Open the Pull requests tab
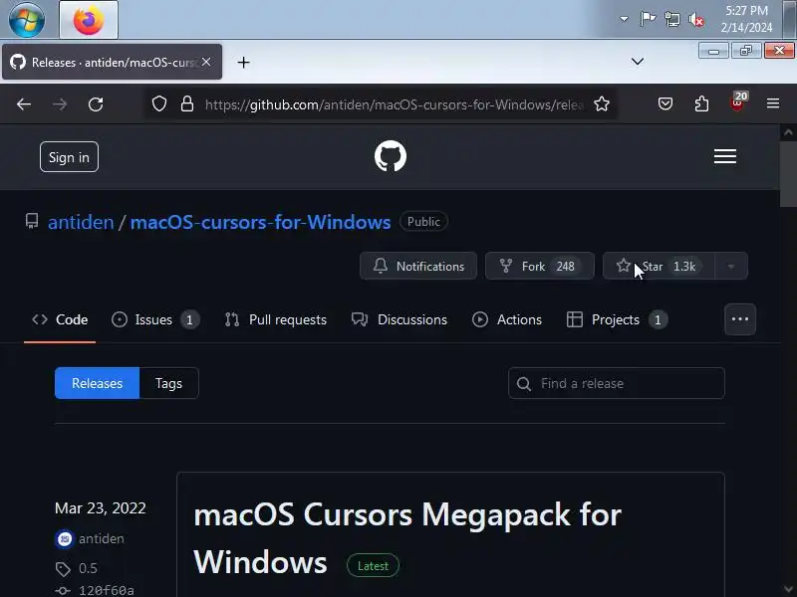797x597 pixels. click(276, 319)
